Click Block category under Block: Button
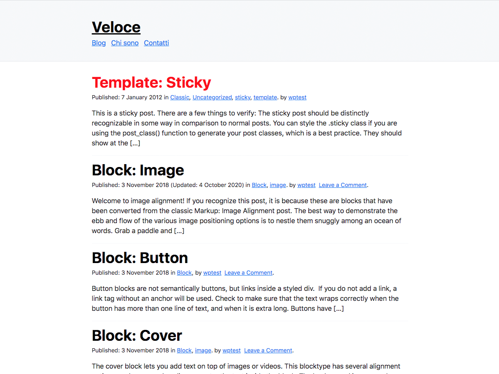 coord(184,273)
